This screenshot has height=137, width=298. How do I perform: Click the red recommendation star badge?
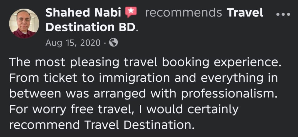click(x=131, y=12)
